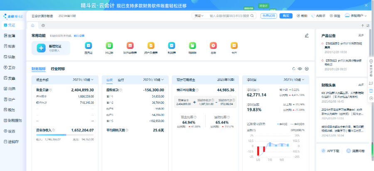Open indicator settings gear icon
This screenshot has height=171, width=374.
click(307, 69)
